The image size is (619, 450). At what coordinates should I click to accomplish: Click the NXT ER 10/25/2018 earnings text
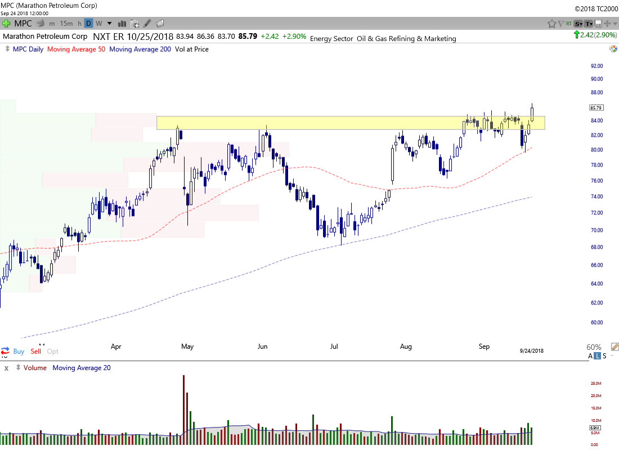pos(133,37)
